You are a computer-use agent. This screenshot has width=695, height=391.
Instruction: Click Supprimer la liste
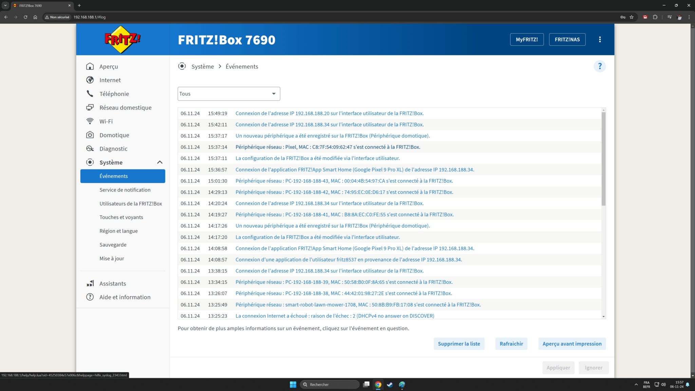(x=459, y=343)
